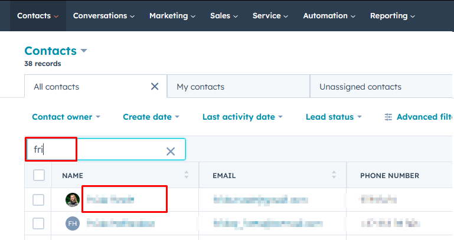Viewport: 454px width, 240px height.
Task: Select the first contact row checkbox
Action: coord(39,200)
